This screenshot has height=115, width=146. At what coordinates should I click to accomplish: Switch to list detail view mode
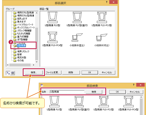13,73
